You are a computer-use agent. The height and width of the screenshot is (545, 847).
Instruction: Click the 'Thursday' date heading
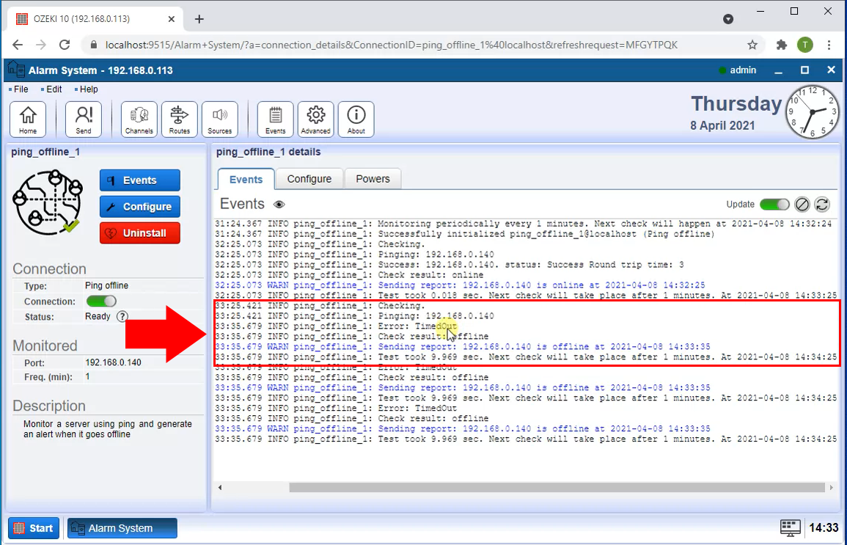[x=736, y=103]
